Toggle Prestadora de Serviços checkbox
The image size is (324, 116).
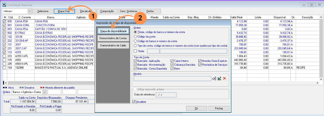(x=200, y=65)
